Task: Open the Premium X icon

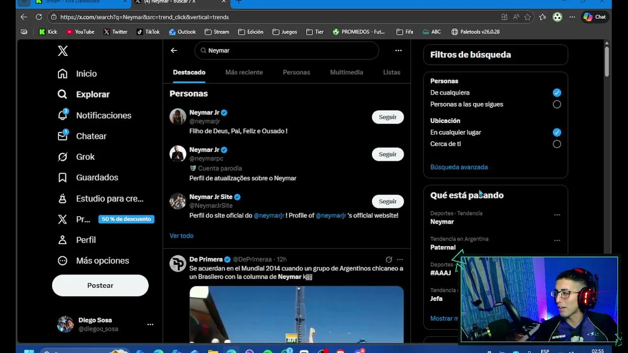Action: 62,219
